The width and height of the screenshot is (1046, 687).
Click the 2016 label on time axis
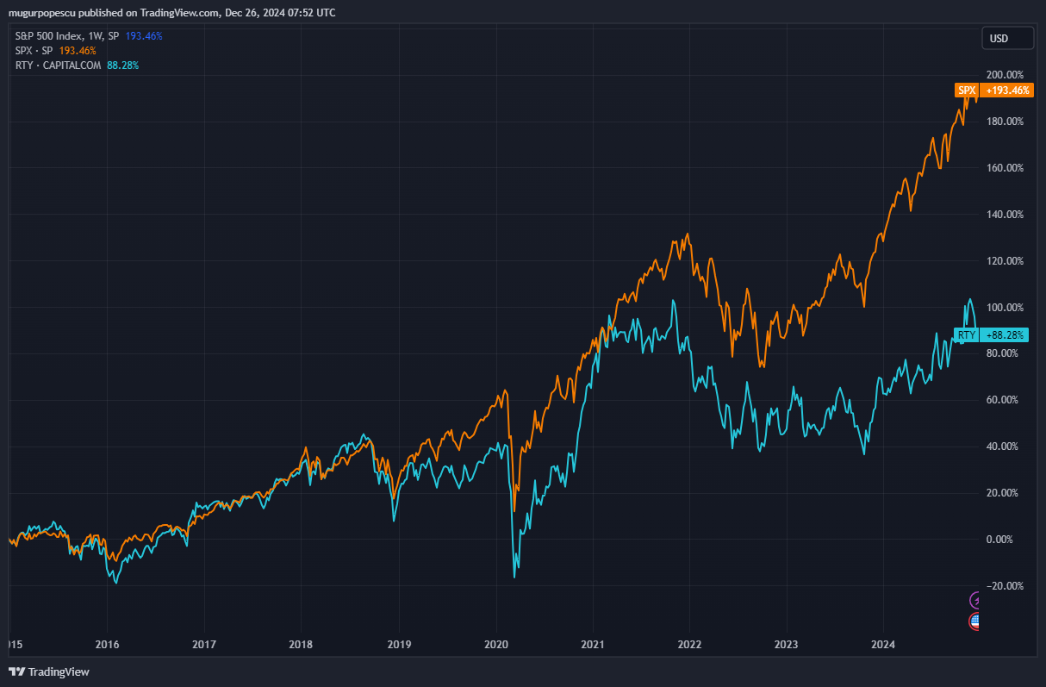(x=107, y=644)
